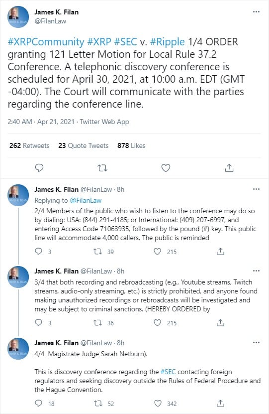View the 23 Quote Tweets list
This screenshot has height=414, width=269.
pyautogui.click(x=83, y=145)
